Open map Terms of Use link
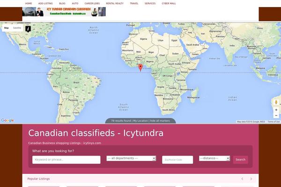The width and height of the screenshot is (281, 187). pyautogui.click(x=274, y=122)
